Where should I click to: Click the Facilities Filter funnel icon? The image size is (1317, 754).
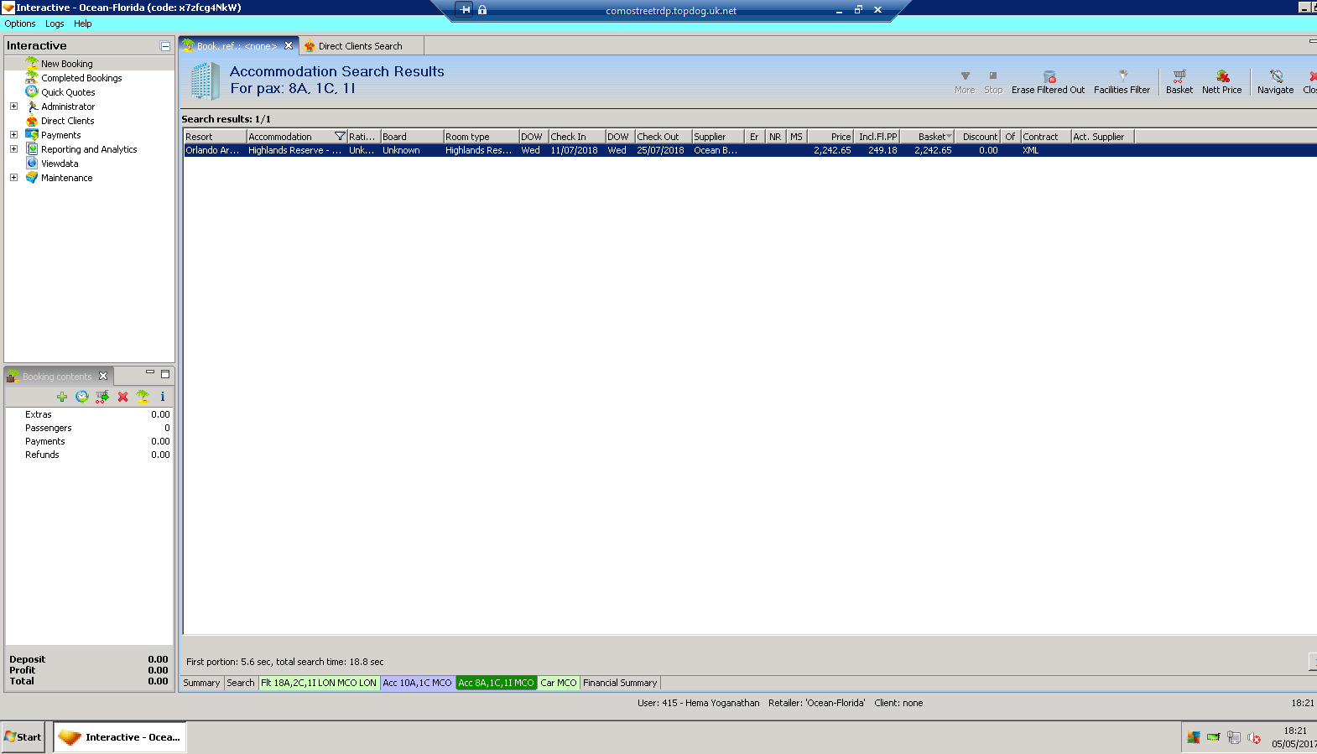1122,76
